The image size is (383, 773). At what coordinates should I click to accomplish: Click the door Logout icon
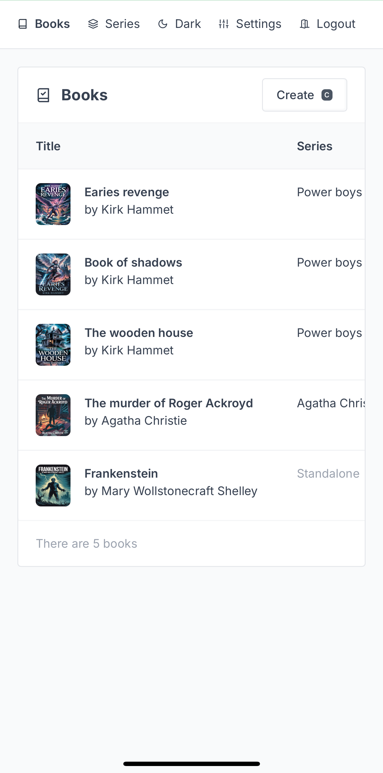(305, 24)
